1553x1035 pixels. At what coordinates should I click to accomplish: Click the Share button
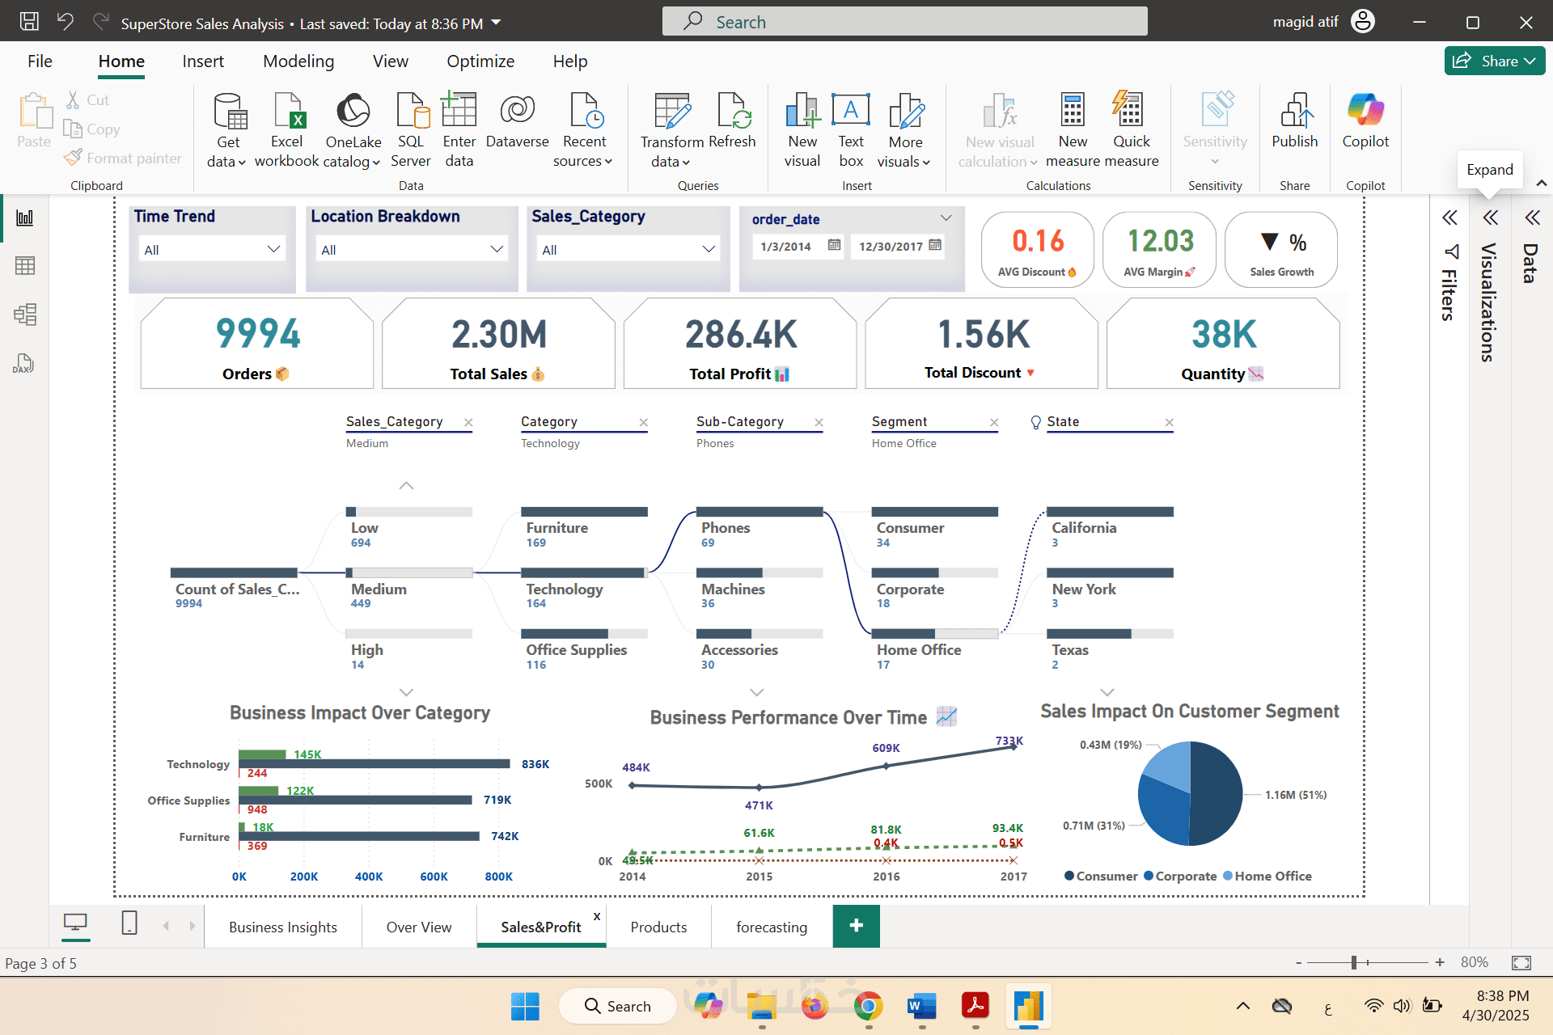1494,61
